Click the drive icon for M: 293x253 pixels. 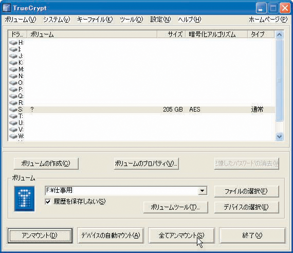point(13,69)
